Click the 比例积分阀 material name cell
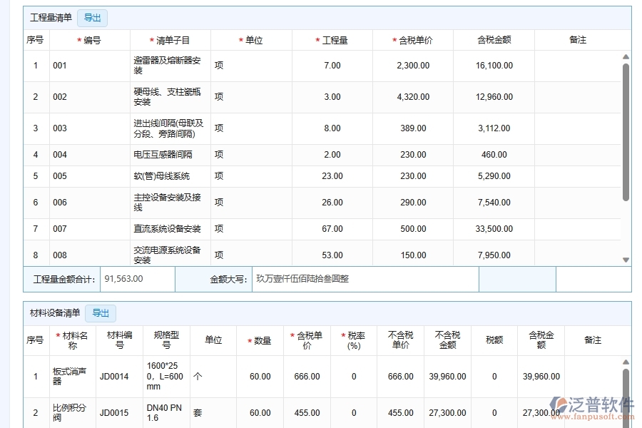642x428 pixels. (71, 412)
